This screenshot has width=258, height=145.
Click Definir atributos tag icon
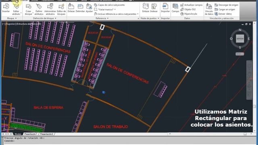39,6
